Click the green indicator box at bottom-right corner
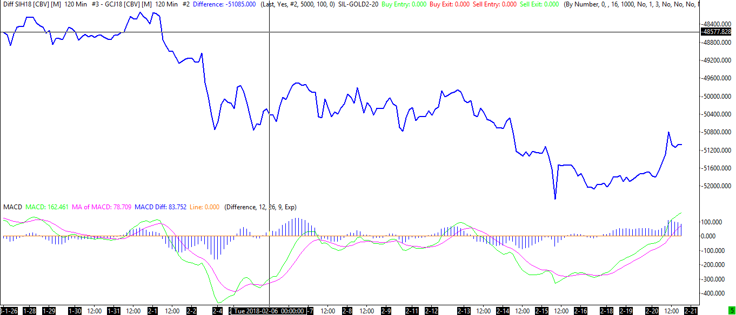The image size is (736, 315). point(732,311)
